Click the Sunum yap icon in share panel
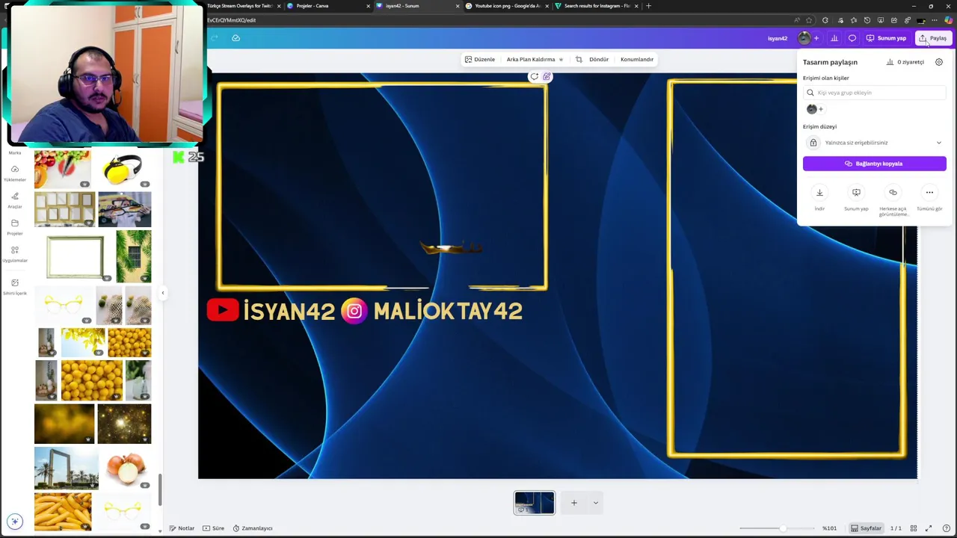 tap(856, 193)
